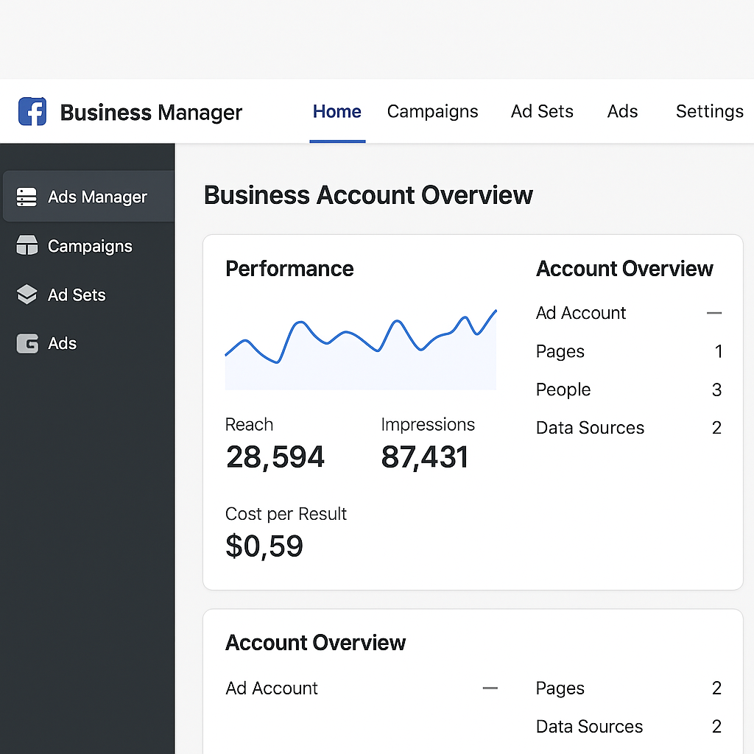Click the Cost per Result value
The height and width of the screenshot is (754, 754).
pos(264,546)
